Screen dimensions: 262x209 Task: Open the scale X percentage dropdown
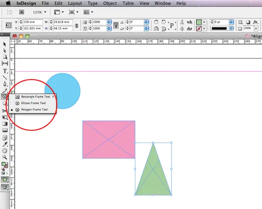pos(109,22)
